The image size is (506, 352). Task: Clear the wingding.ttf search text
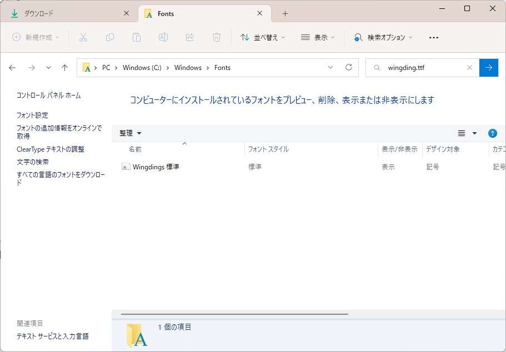coord(469,68)
